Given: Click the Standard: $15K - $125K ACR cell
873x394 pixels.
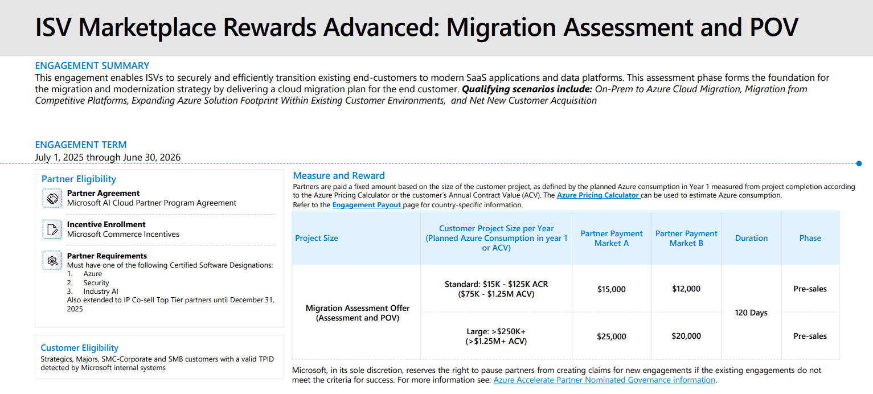Looking at the screenshot, I should point(497,289).
